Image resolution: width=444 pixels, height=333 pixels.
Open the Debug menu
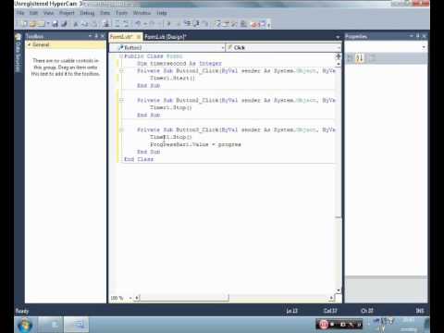click(87, 13)
